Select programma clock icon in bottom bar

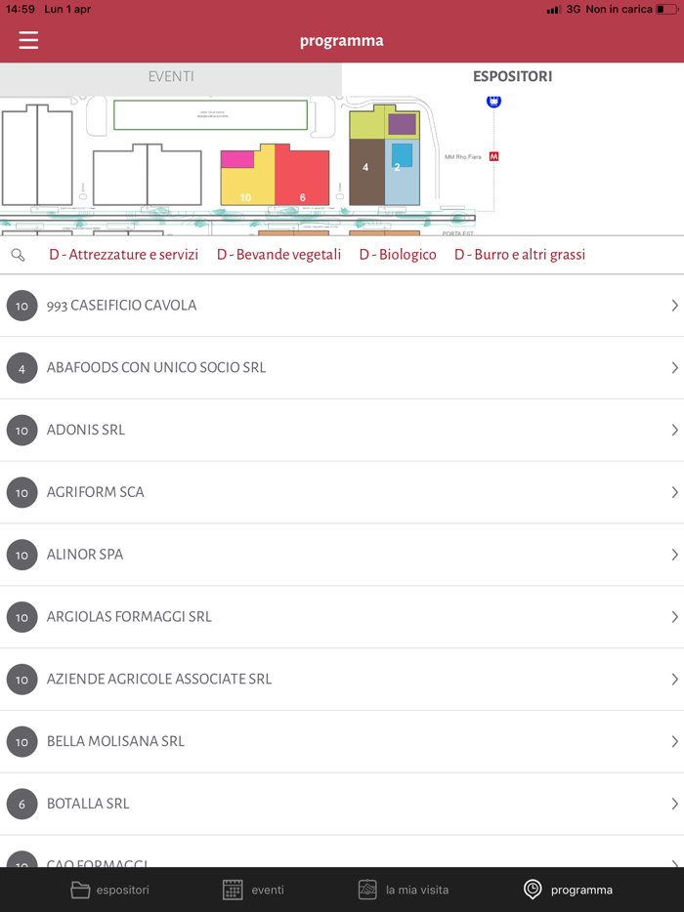[x=533, y=890]
